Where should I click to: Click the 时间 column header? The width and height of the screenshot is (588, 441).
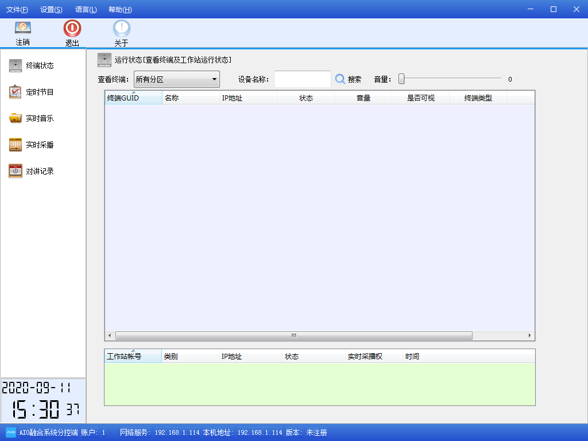(x=469, y=356)
